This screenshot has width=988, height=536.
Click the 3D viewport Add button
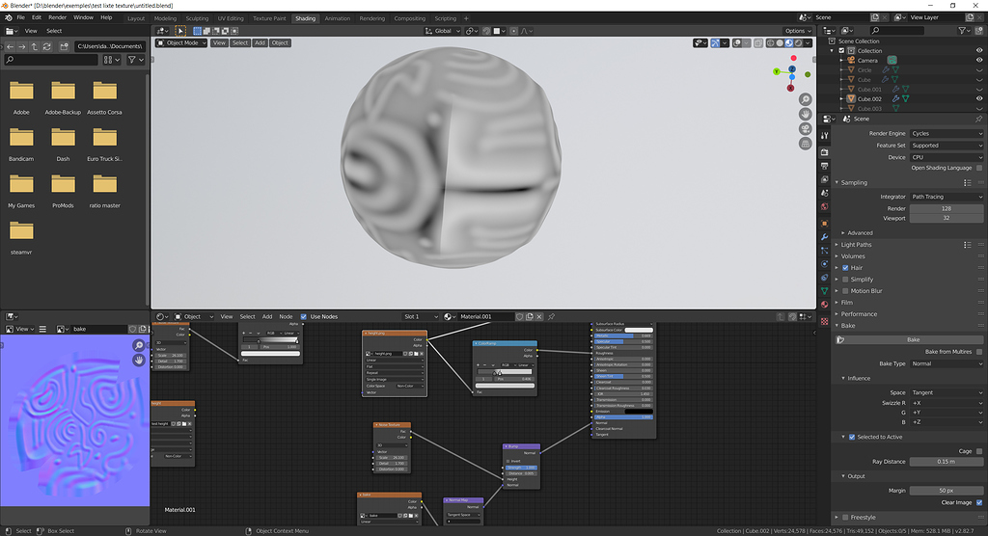[x=260, y=42]
